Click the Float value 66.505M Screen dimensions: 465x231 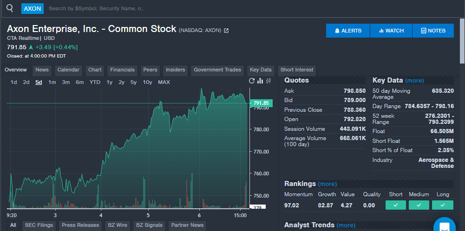pos(442,131)
